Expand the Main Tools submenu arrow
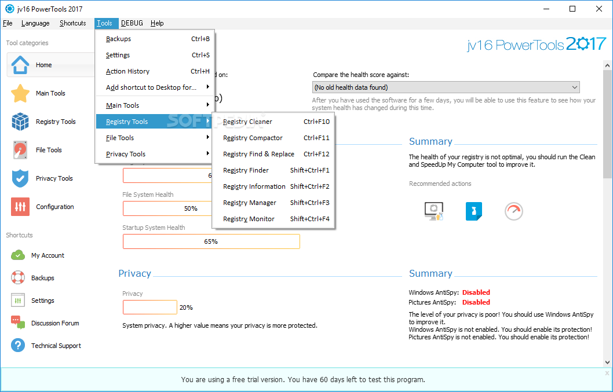613x392 pixels. tap(208, 105)
